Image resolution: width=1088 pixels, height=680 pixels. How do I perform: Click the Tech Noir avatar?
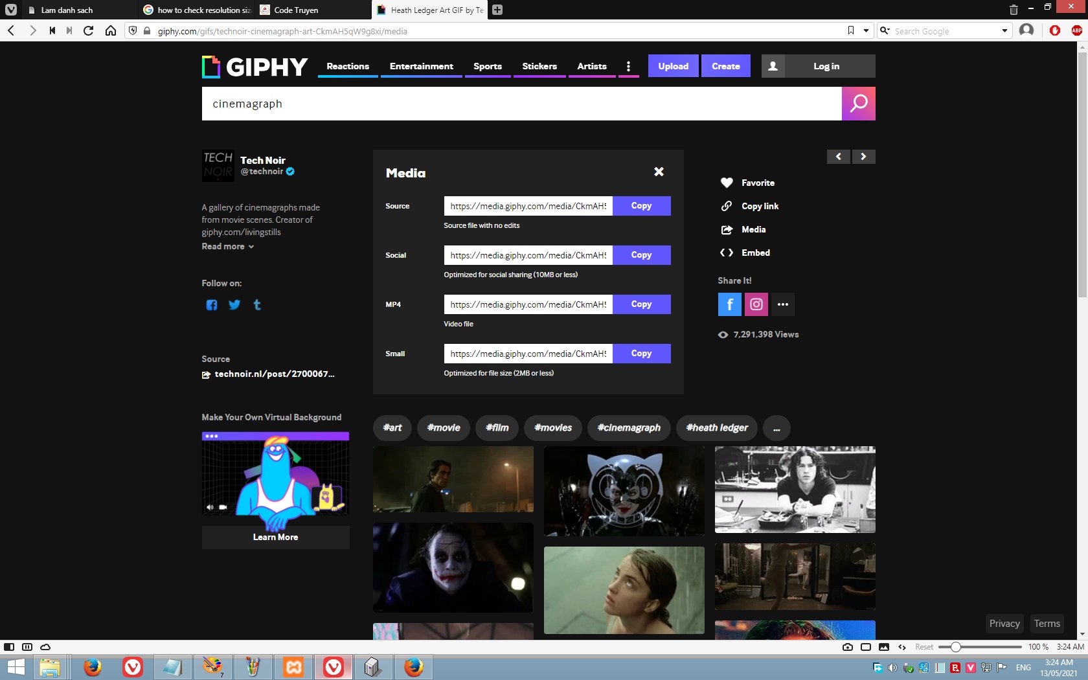(218, 166)
